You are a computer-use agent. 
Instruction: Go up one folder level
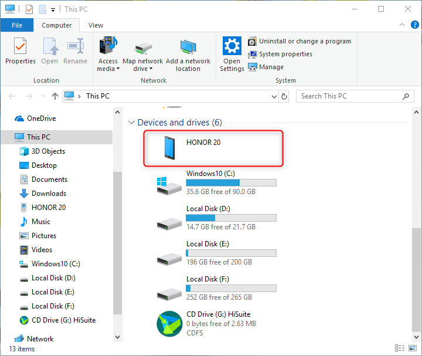pyautogui.click(x=55, y=96)
